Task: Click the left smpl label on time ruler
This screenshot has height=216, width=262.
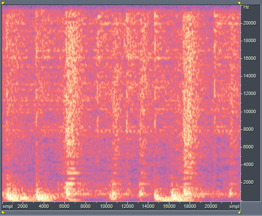Action: (8, 206)
